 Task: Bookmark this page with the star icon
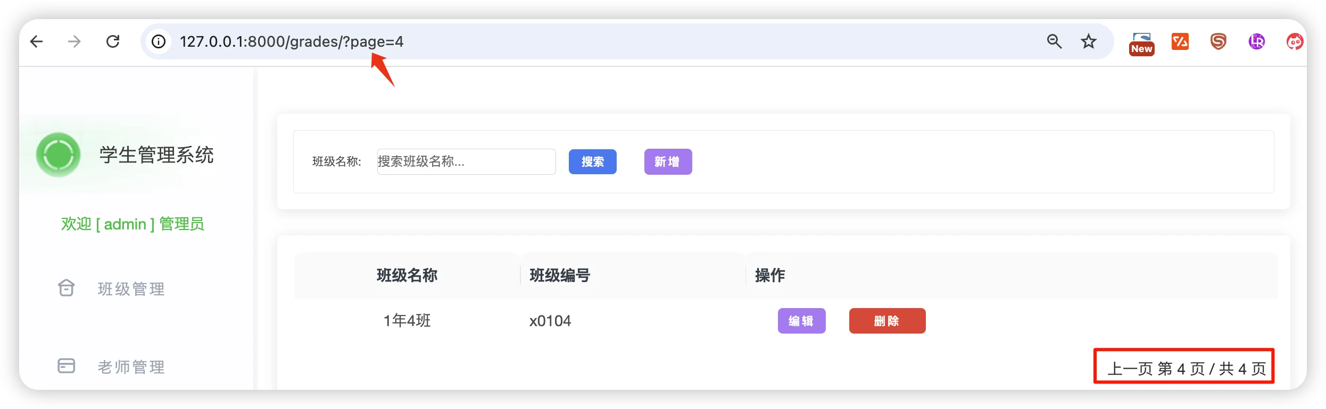pyautogui.click(x=1089, y=41)
